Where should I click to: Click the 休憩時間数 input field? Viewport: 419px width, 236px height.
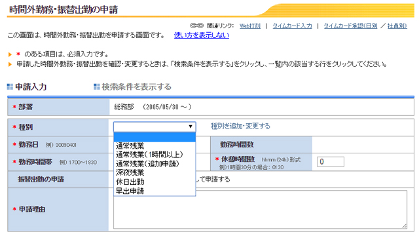click(330, 162)
